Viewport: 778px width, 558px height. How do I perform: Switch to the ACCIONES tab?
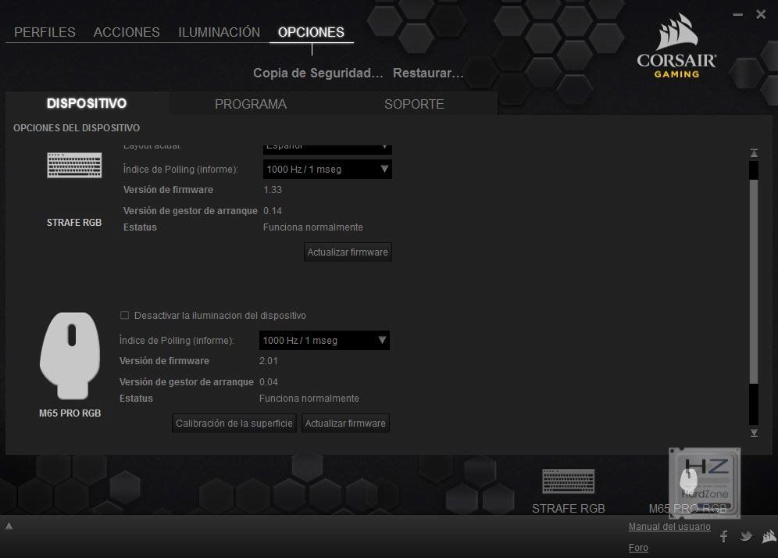(127, 32)
